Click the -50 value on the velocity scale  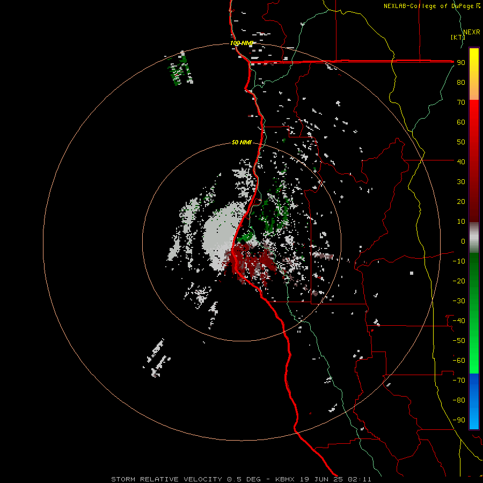coord(459,341)
